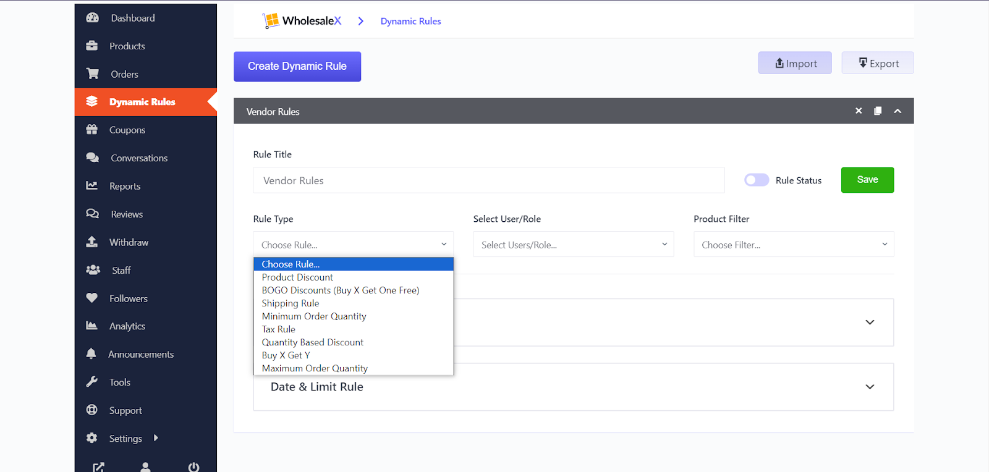The height and width of the screenshot is (472, 989).
Task: Click the Reports chart icon
Action: click(92, 185)
